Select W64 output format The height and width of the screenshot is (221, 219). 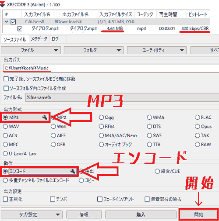(x=53, y=126)
